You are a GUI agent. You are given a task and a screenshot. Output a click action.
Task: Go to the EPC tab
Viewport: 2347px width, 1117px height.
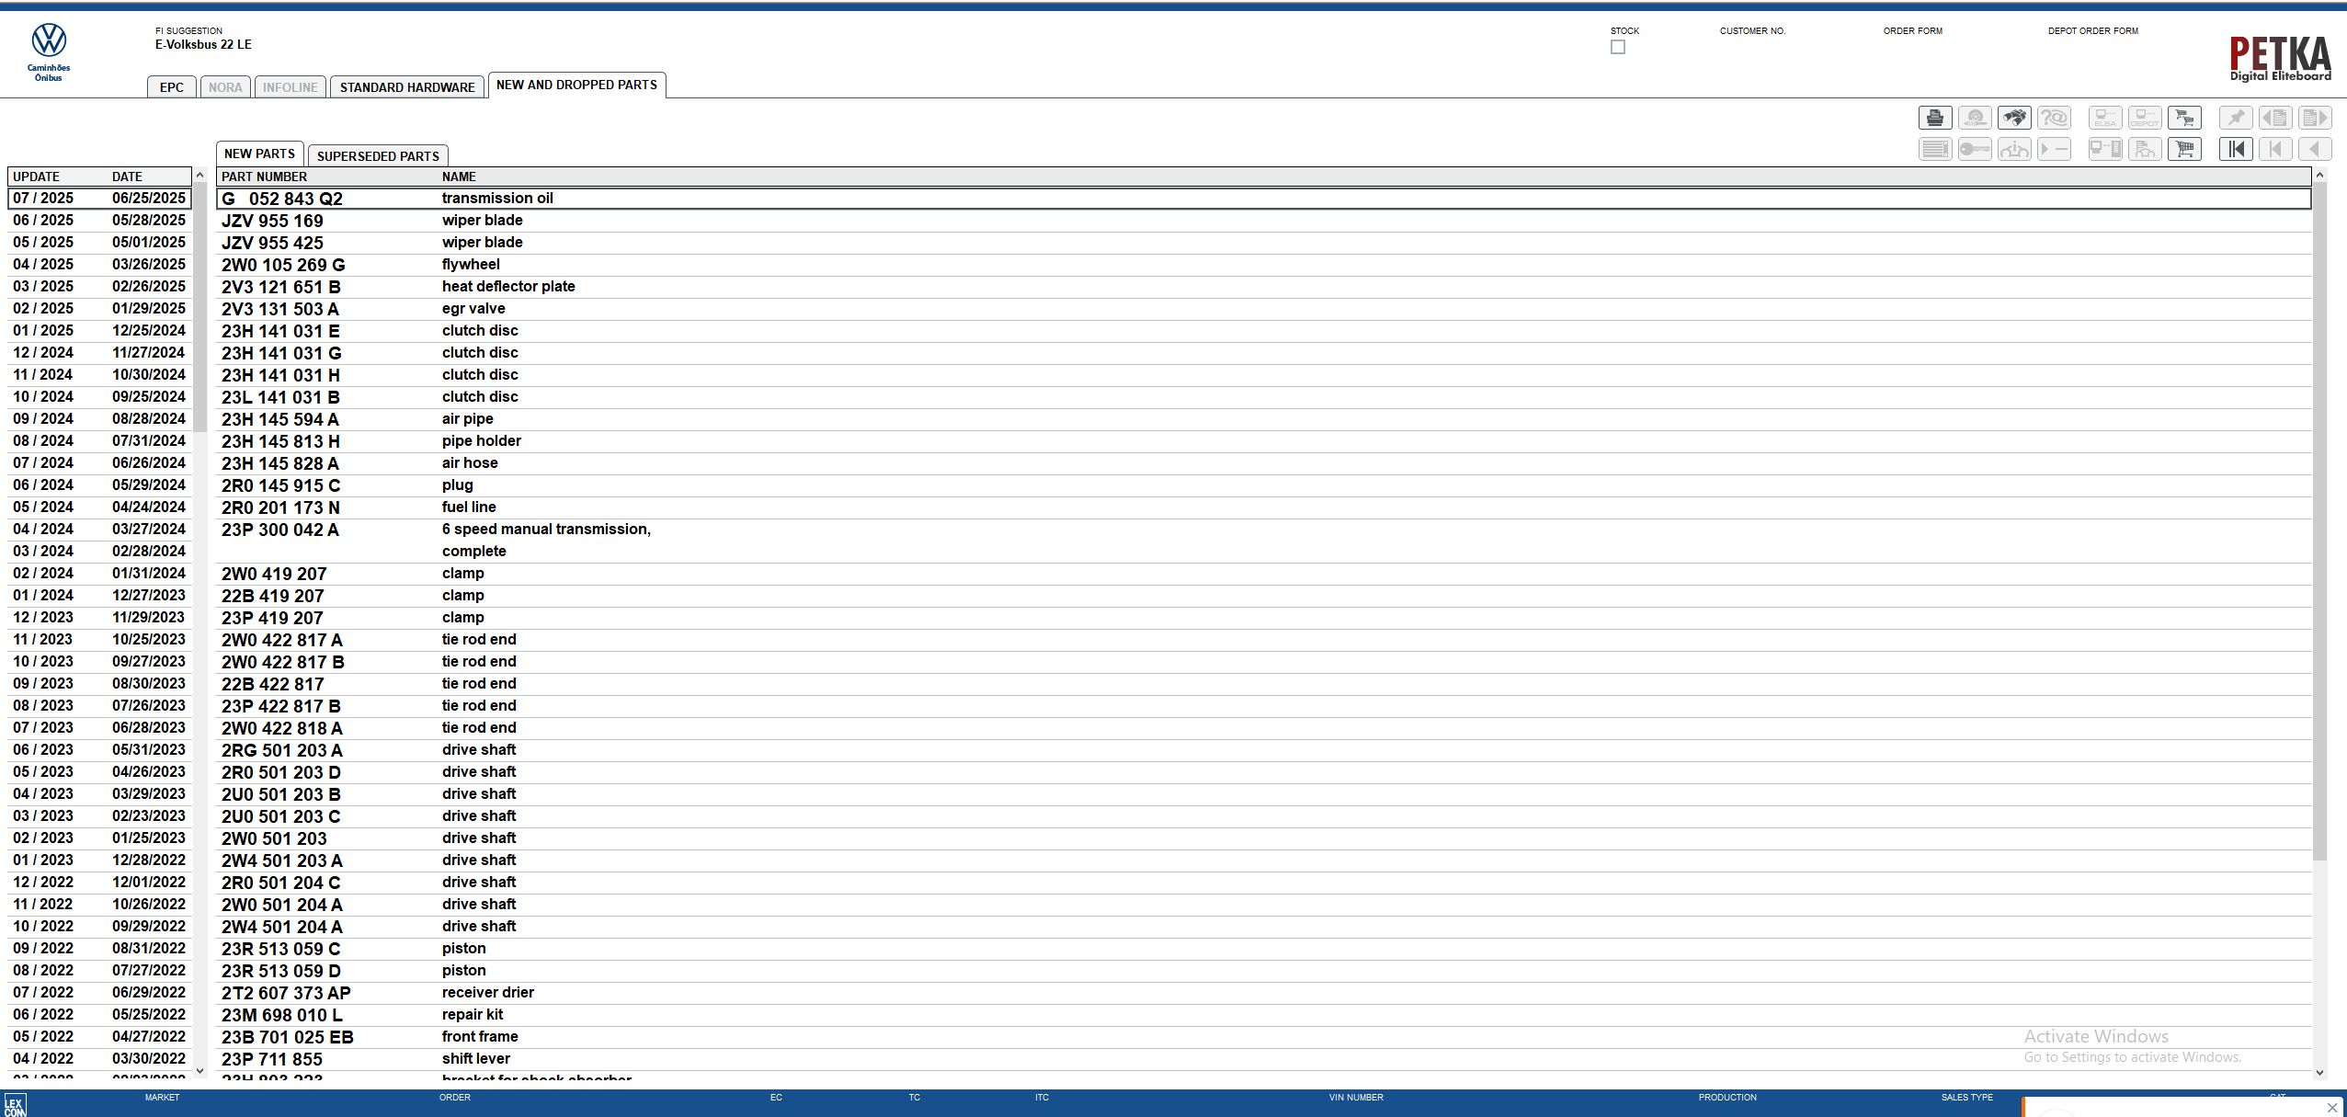click(172, 87)
